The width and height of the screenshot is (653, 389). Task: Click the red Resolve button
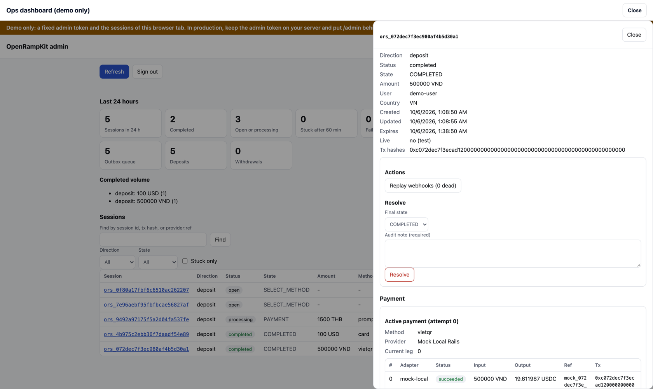point(400,275)
